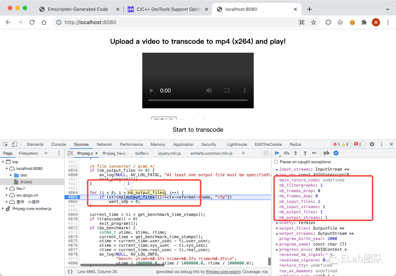
Task: Open the QR code icon in address bar
Action: 301,22
